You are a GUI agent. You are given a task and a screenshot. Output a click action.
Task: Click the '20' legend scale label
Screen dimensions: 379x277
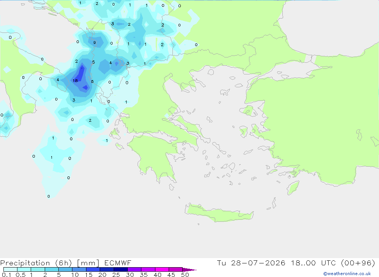click(102, 275)
